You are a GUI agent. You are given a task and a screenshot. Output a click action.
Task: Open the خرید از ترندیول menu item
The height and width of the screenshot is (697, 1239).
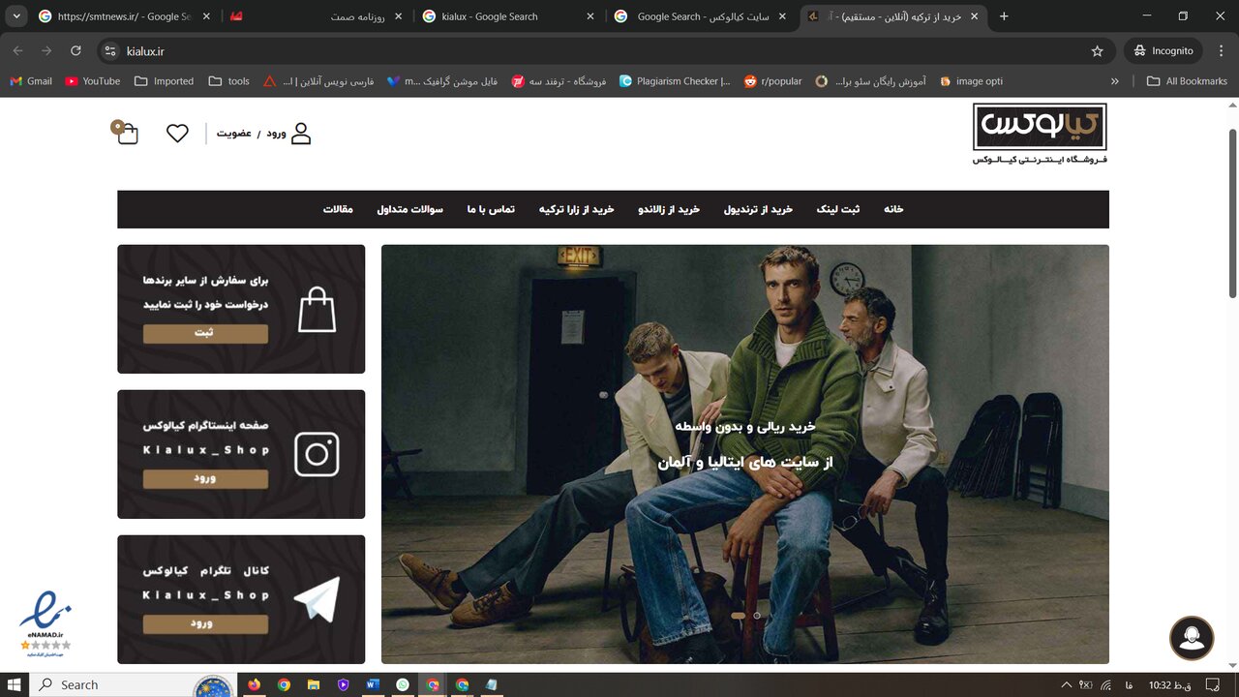point(758,209)
